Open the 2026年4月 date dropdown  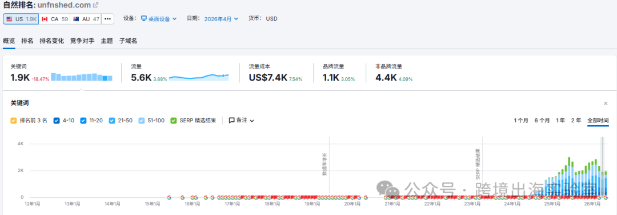tap(221, 18)
